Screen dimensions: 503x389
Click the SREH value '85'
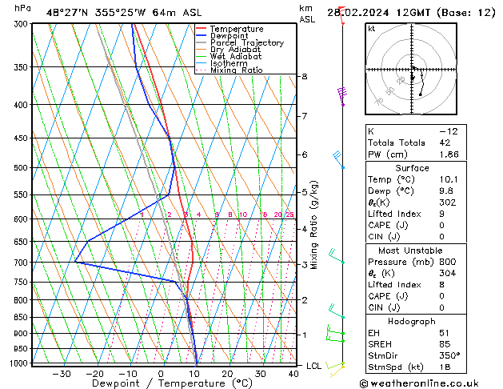(445, 344)
